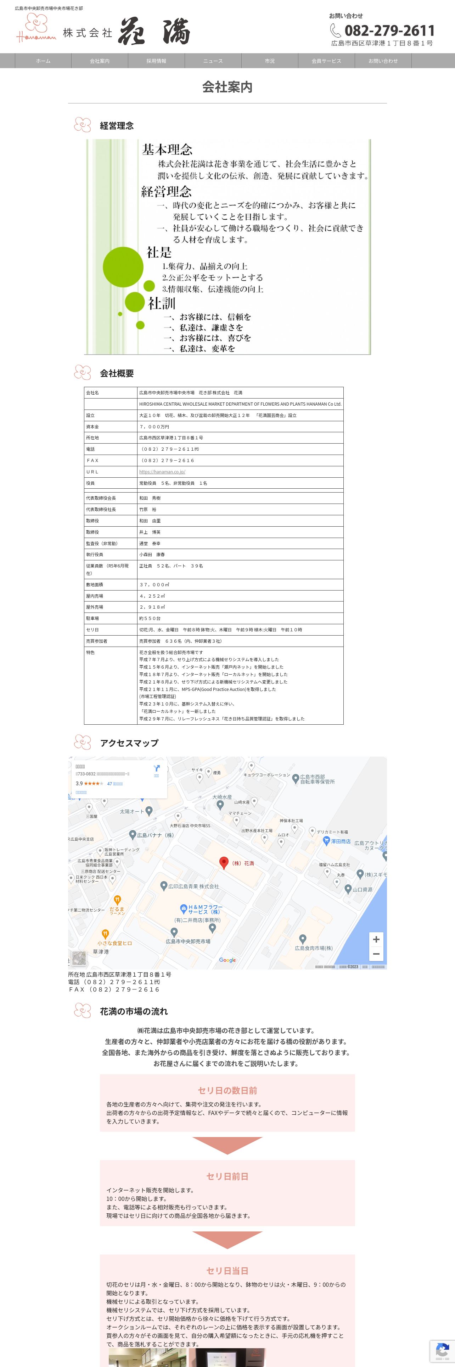The height and width of the screenshot is (1367, 455).
Task: Open the 会員サービス navigation menu item
Action: tap(326, 61)
